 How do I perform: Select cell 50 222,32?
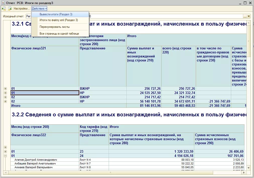(151, 163)
